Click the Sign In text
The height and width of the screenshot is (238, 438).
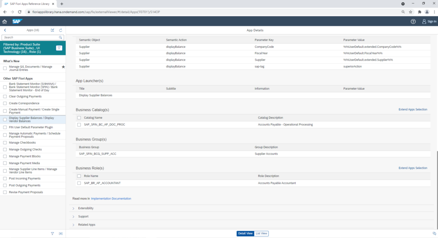(x=432, y=21)
